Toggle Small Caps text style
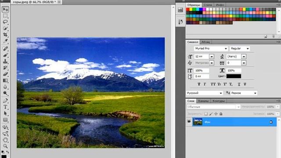 pyautogui.click(x=219, y=84)
